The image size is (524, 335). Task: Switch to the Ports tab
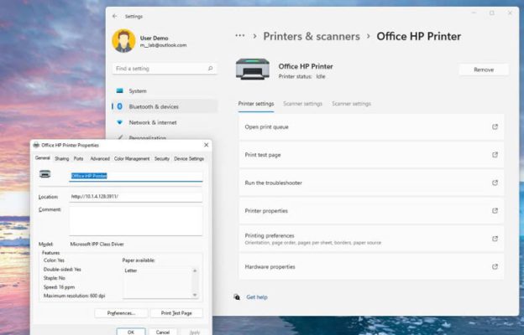[x=79, y=158]
